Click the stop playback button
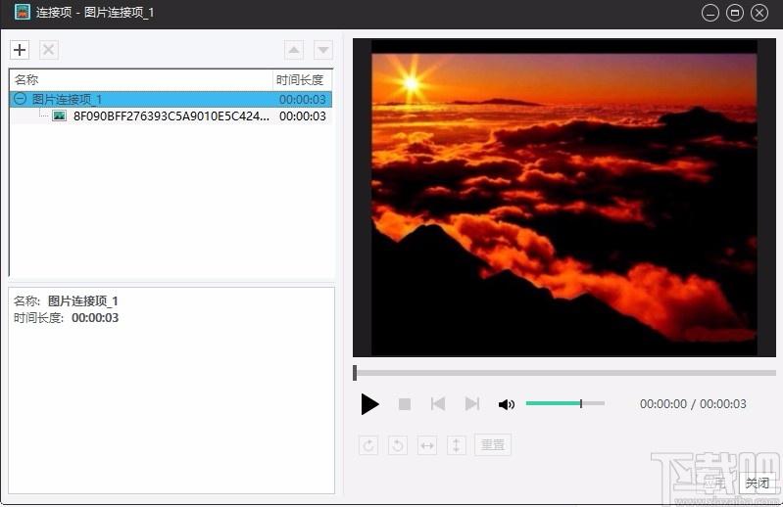Image resolution: width=783 pixels, height=507 pixels. [x=405, y=404]
